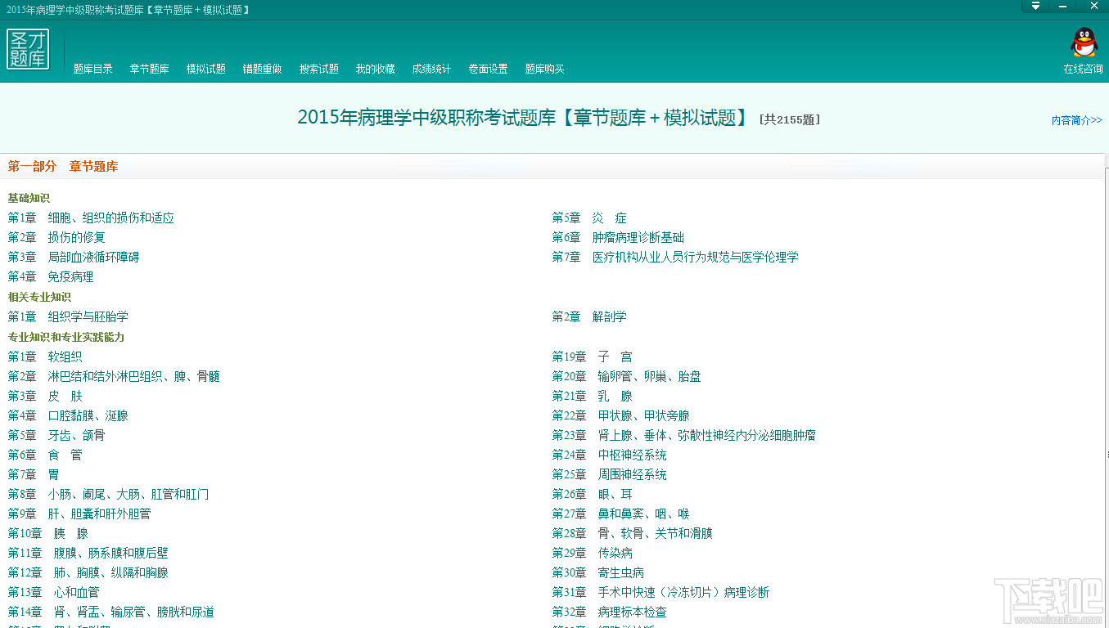The height and width of the screenshot is (628, 1109).
Task: Open 第13章 心和血管
Action: [x=54, y=592]
